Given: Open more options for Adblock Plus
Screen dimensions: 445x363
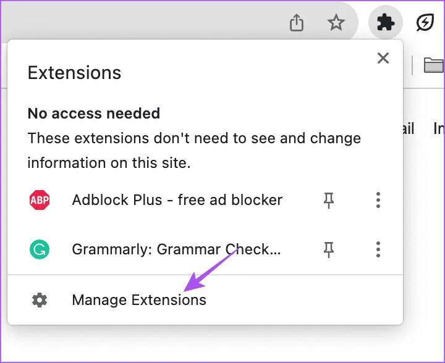Looking at the screenshot, I should (x=378, y=200).
